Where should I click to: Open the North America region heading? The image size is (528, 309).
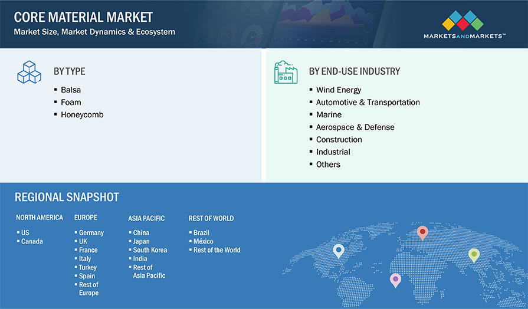[x=40, y=218]
